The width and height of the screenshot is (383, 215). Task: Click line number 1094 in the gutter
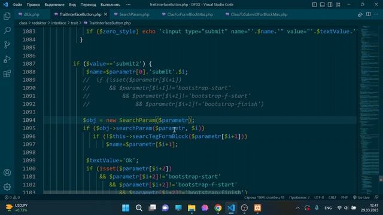(29, 120)
